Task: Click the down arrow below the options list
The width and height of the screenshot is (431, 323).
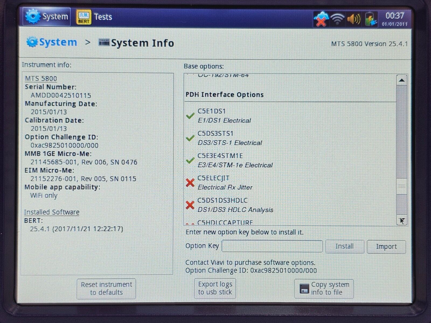Action: click(401, 220)
